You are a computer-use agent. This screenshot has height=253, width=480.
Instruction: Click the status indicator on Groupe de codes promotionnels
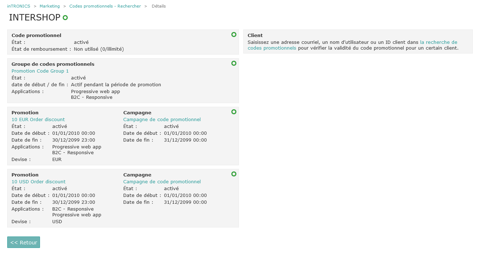(234, 63)
